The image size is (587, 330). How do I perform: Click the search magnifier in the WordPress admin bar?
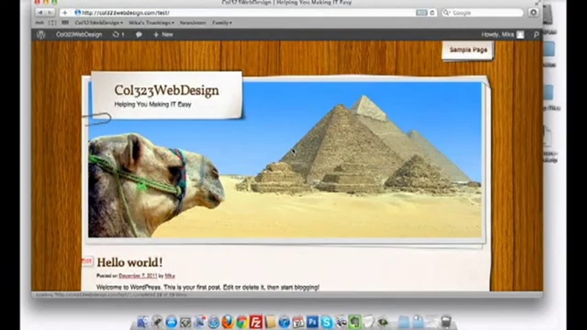pos(536,34)
